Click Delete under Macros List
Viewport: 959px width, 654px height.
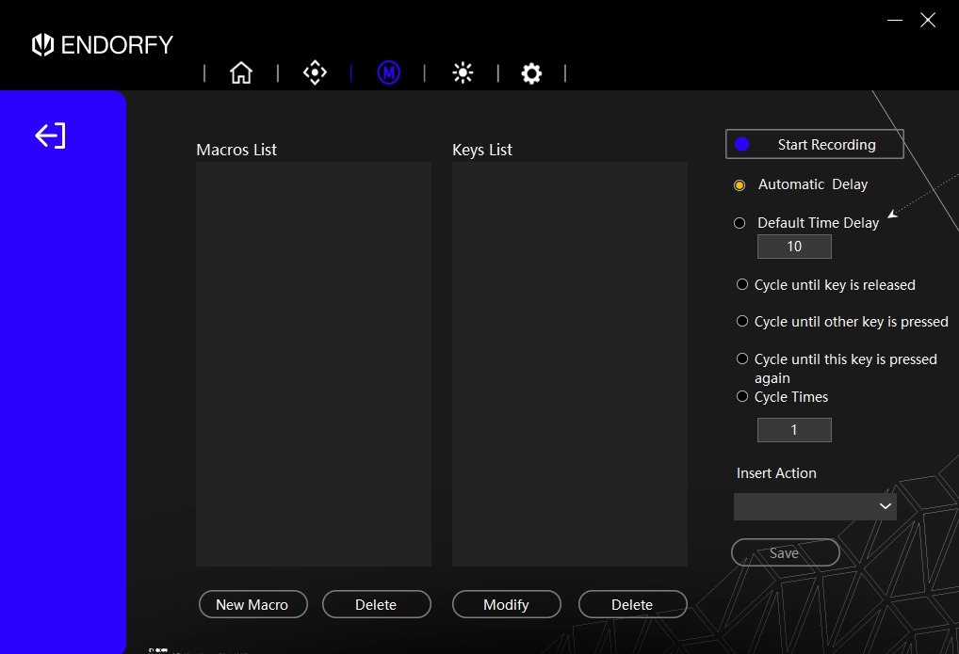click(x=376, y=604)
